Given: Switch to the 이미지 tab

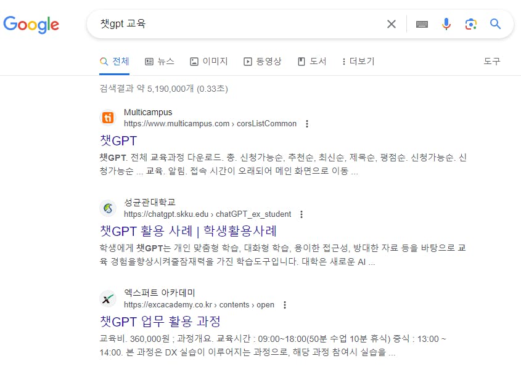Looking at the screenshot, I should [x=208, y=62].
